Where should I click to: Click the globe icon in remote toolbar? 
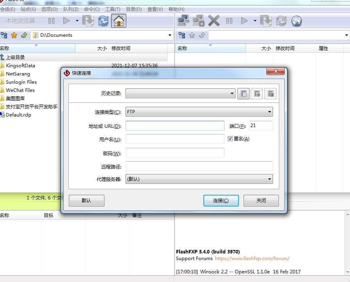coord(297,21)
